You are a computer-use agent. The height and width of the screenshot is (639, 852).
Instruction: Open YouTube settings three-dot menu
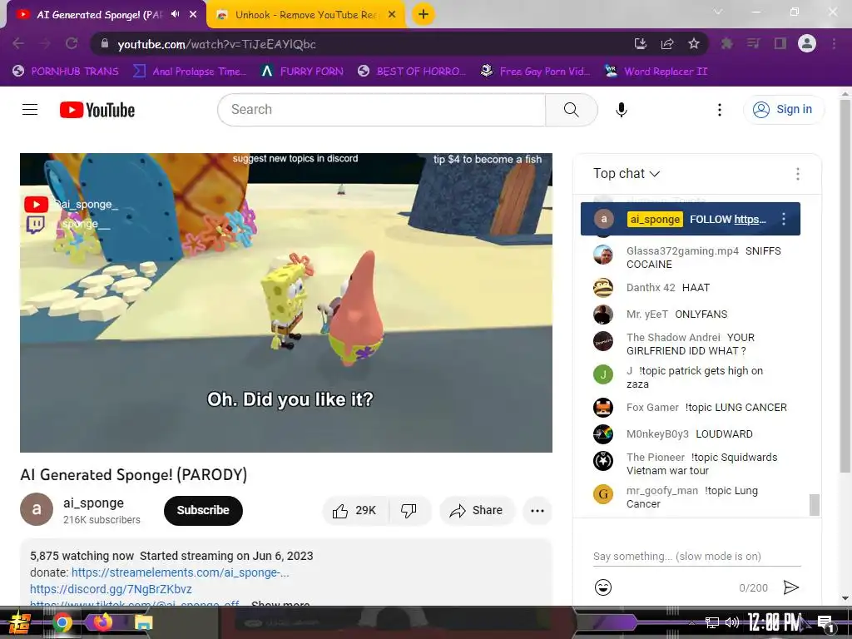720,110
